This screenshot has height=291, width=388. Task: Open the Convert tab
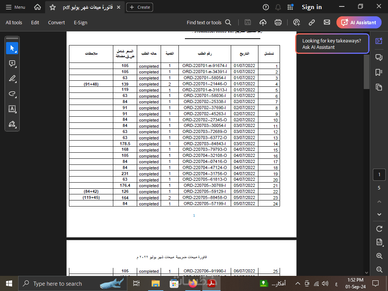tap(56, 22)
